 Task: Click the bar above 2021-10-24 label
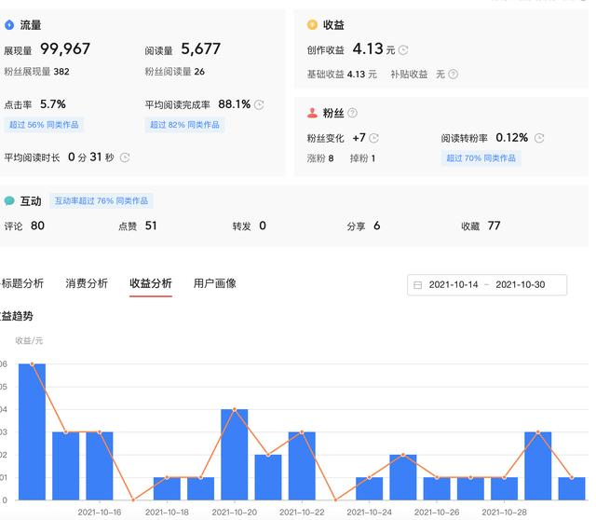369,488
